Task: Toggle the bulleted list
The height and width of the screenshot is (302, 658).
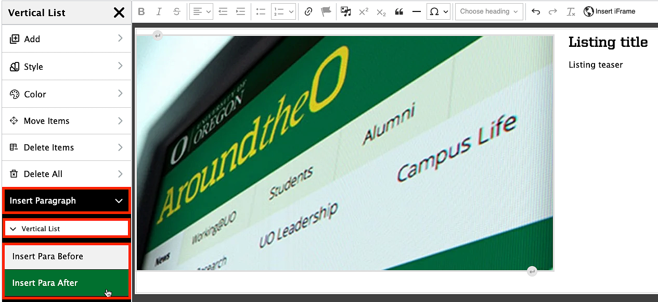Action: (261, 11)
